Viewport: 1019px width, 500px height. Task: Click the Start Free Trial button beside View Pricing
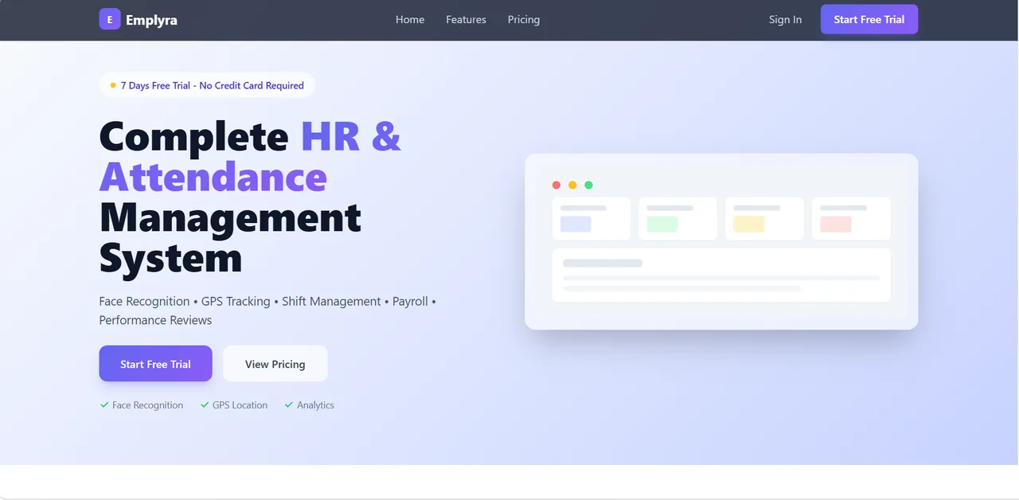(x=155, y=364)
